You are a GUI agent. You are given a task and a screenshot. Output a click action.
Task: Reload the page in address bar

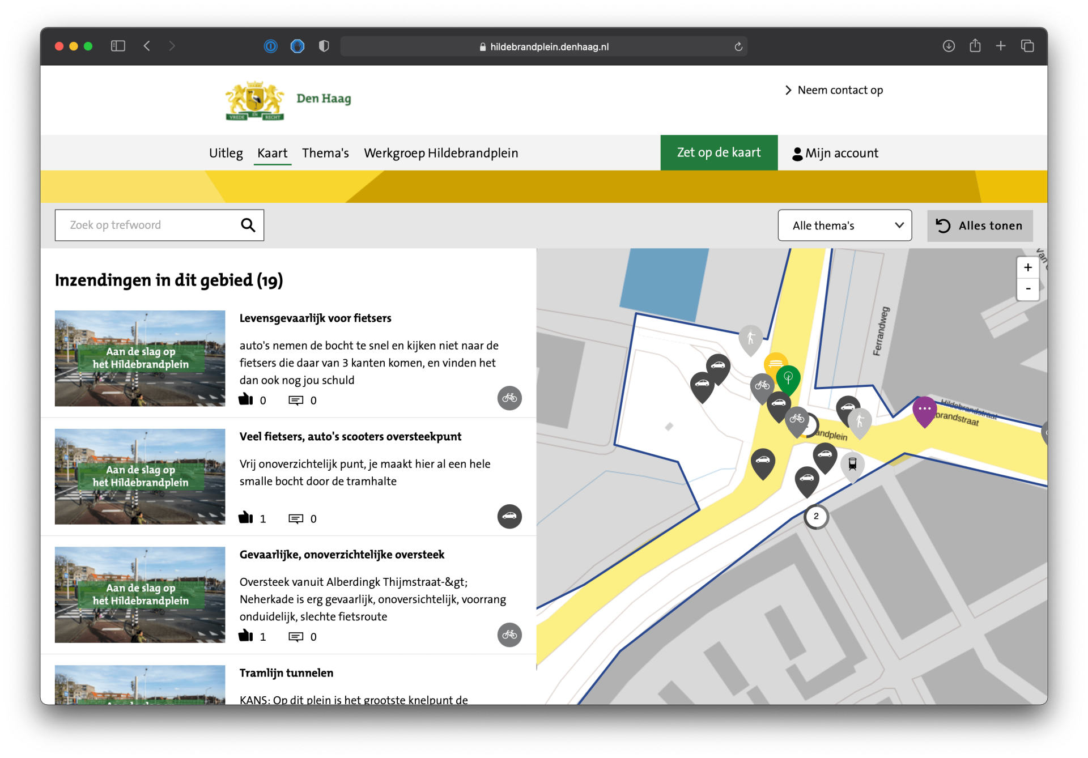(x=738, y=46)
